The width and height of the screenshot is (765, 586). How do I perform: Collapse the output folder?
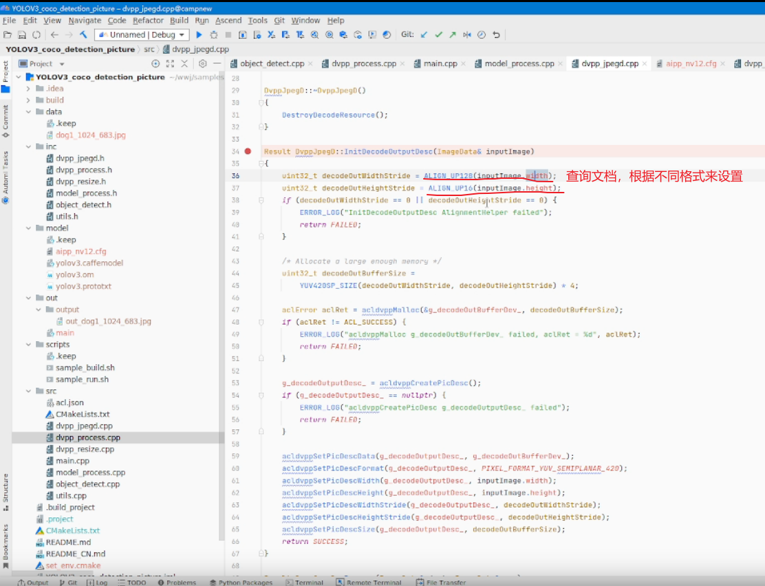coord(38,310)
